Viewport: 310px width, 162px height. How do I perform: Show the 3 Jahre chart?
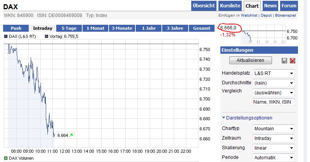(x=175, y=28)
